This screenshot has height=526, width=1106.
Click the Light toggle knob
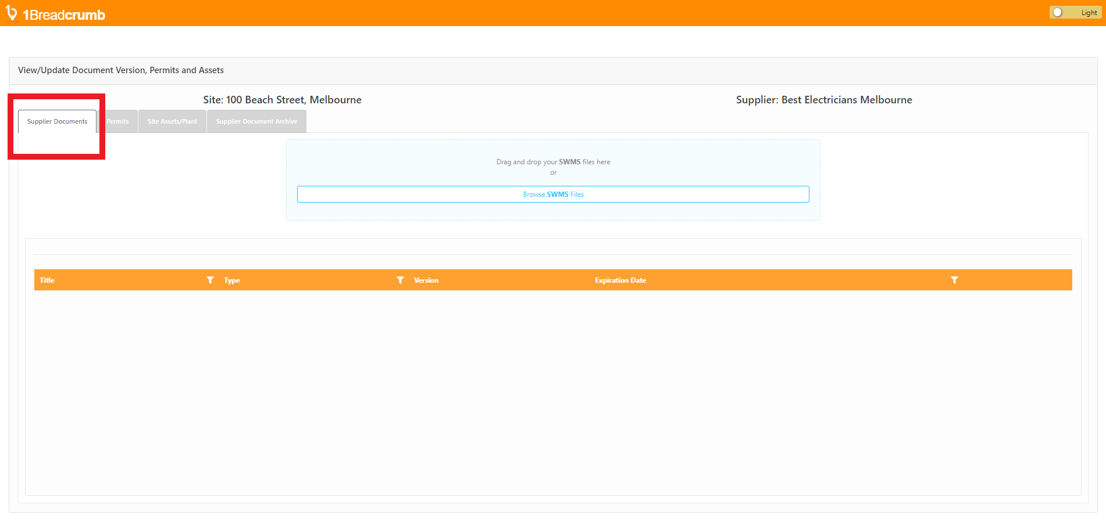pos(1057,12)
